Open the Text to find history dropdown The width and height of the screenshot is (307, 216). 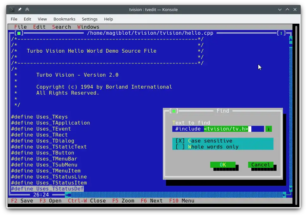(x=268, y=129)
